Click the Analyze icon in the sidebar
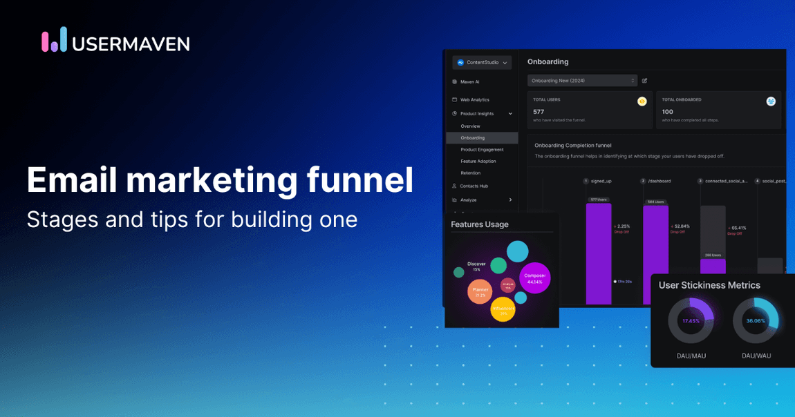795x417 pixels. click(x=453, y=200)
